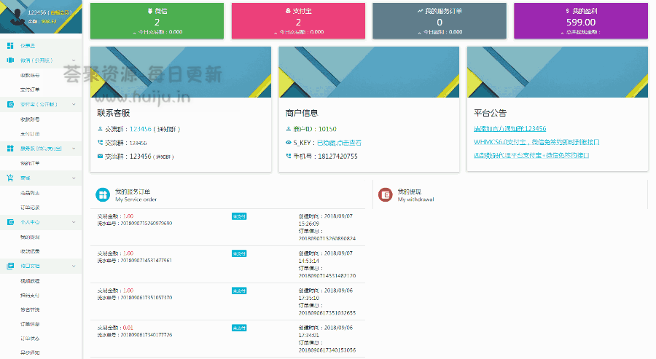Open the 请添加官方通知群:123456 announcement
Viewport: 656px width, 359px height.
[510, 129]
